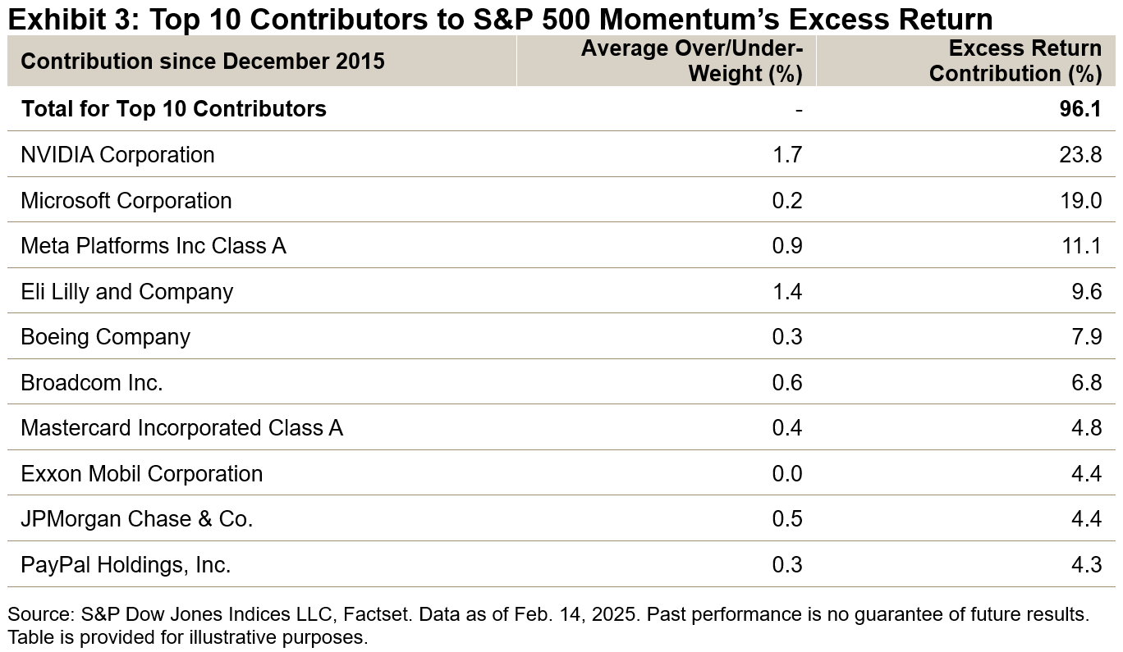Select the Microsoft Corporation row label
This screenshot has width=1123, height=652.
pos(126,201)
